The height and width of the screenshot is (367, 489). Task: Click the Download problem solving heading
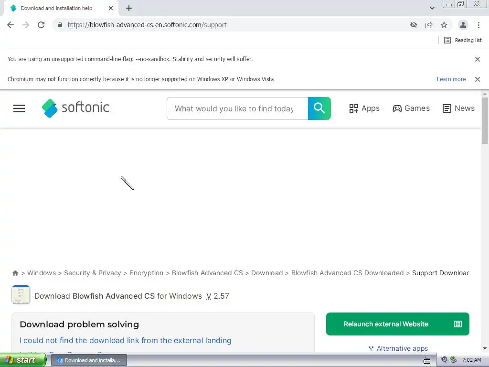79,324
